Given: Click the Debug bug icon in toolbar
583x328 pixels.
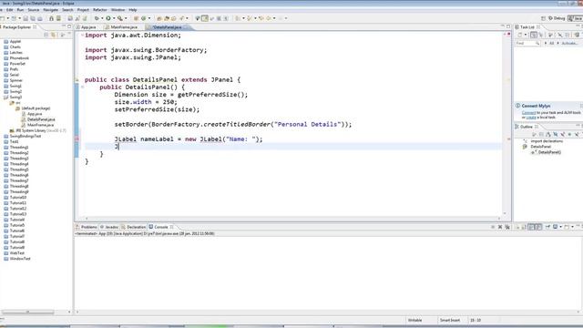Looking at the screenshot, I should tap(97, 18).
